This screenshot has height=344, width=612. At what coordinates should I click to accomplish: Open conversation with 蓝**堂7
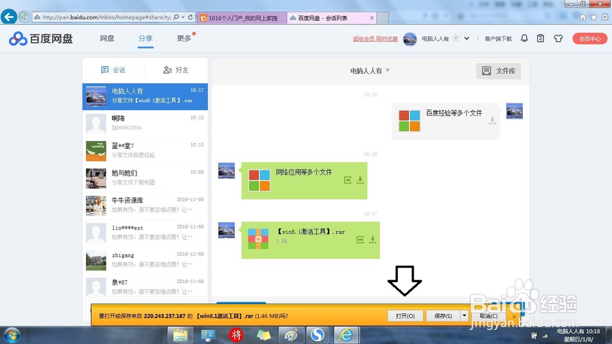(145, 151)
